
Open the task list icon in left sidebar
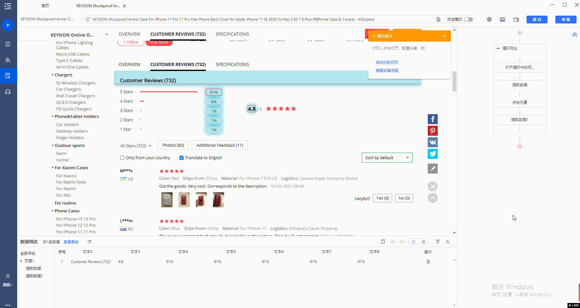8,44
